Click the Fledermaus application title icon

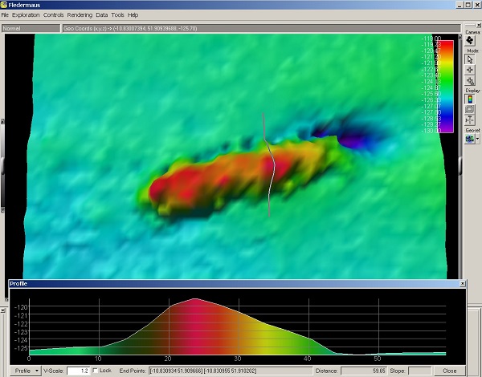pos(4,5)
